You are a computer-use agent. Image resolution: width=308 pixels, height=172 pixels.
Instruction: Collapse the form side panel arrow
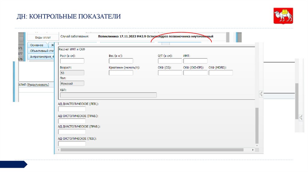point(261,94)
